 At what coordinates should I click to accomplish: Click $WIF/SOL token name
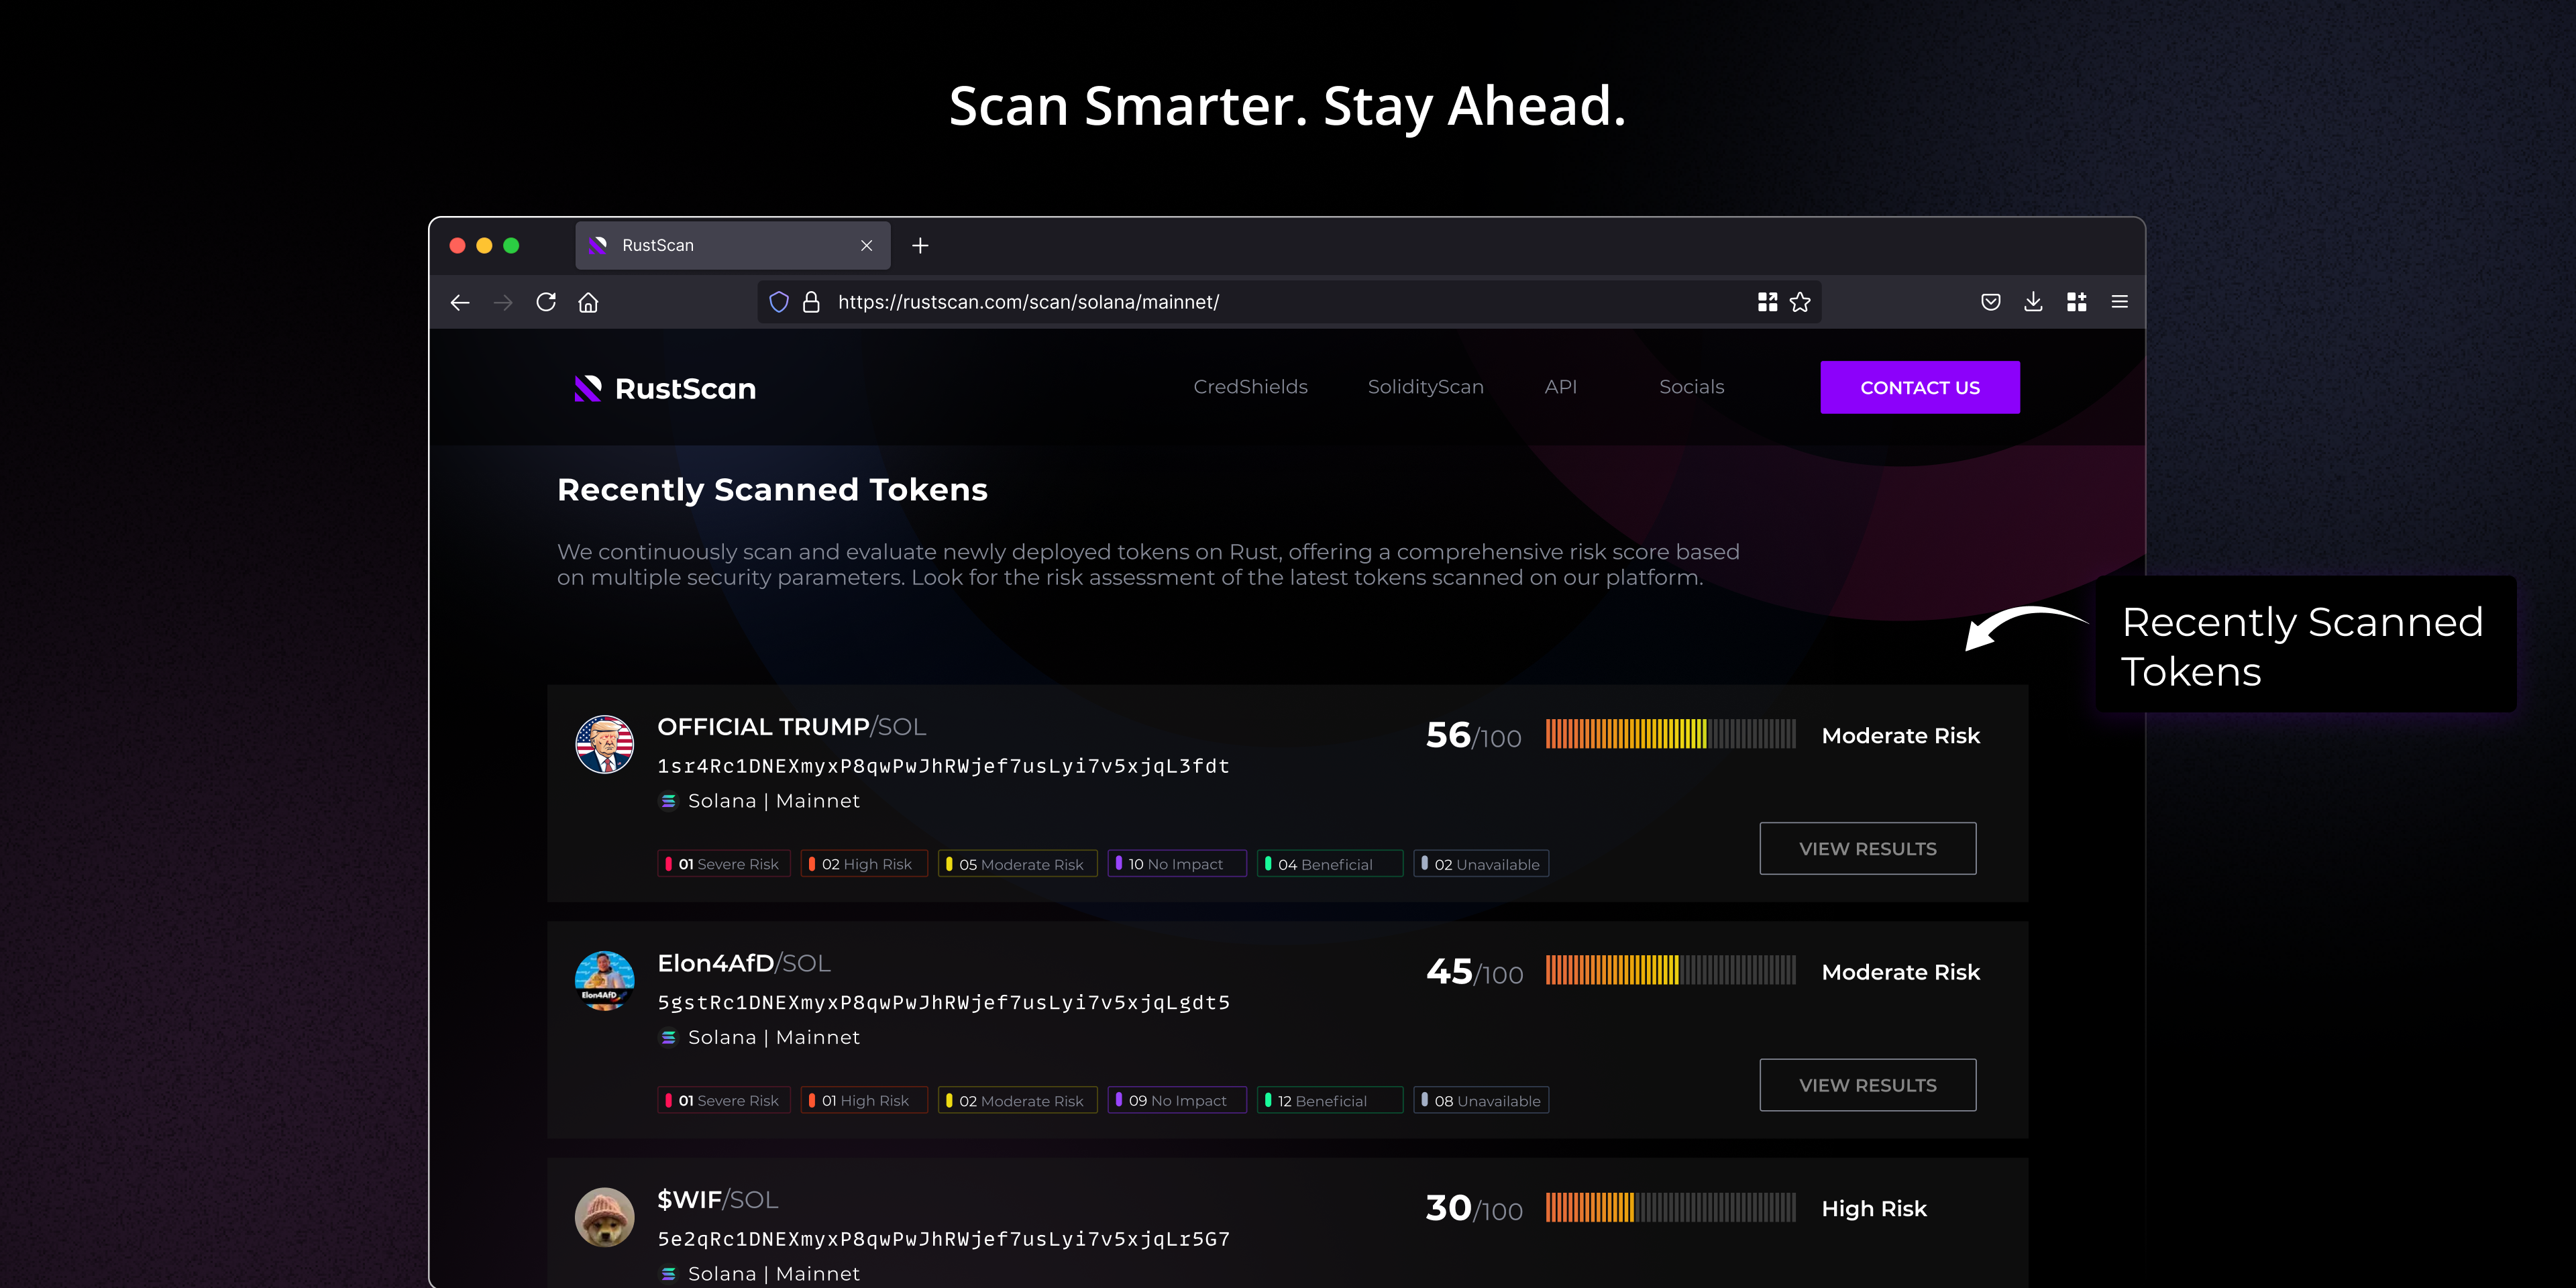tap(717, 1200)
